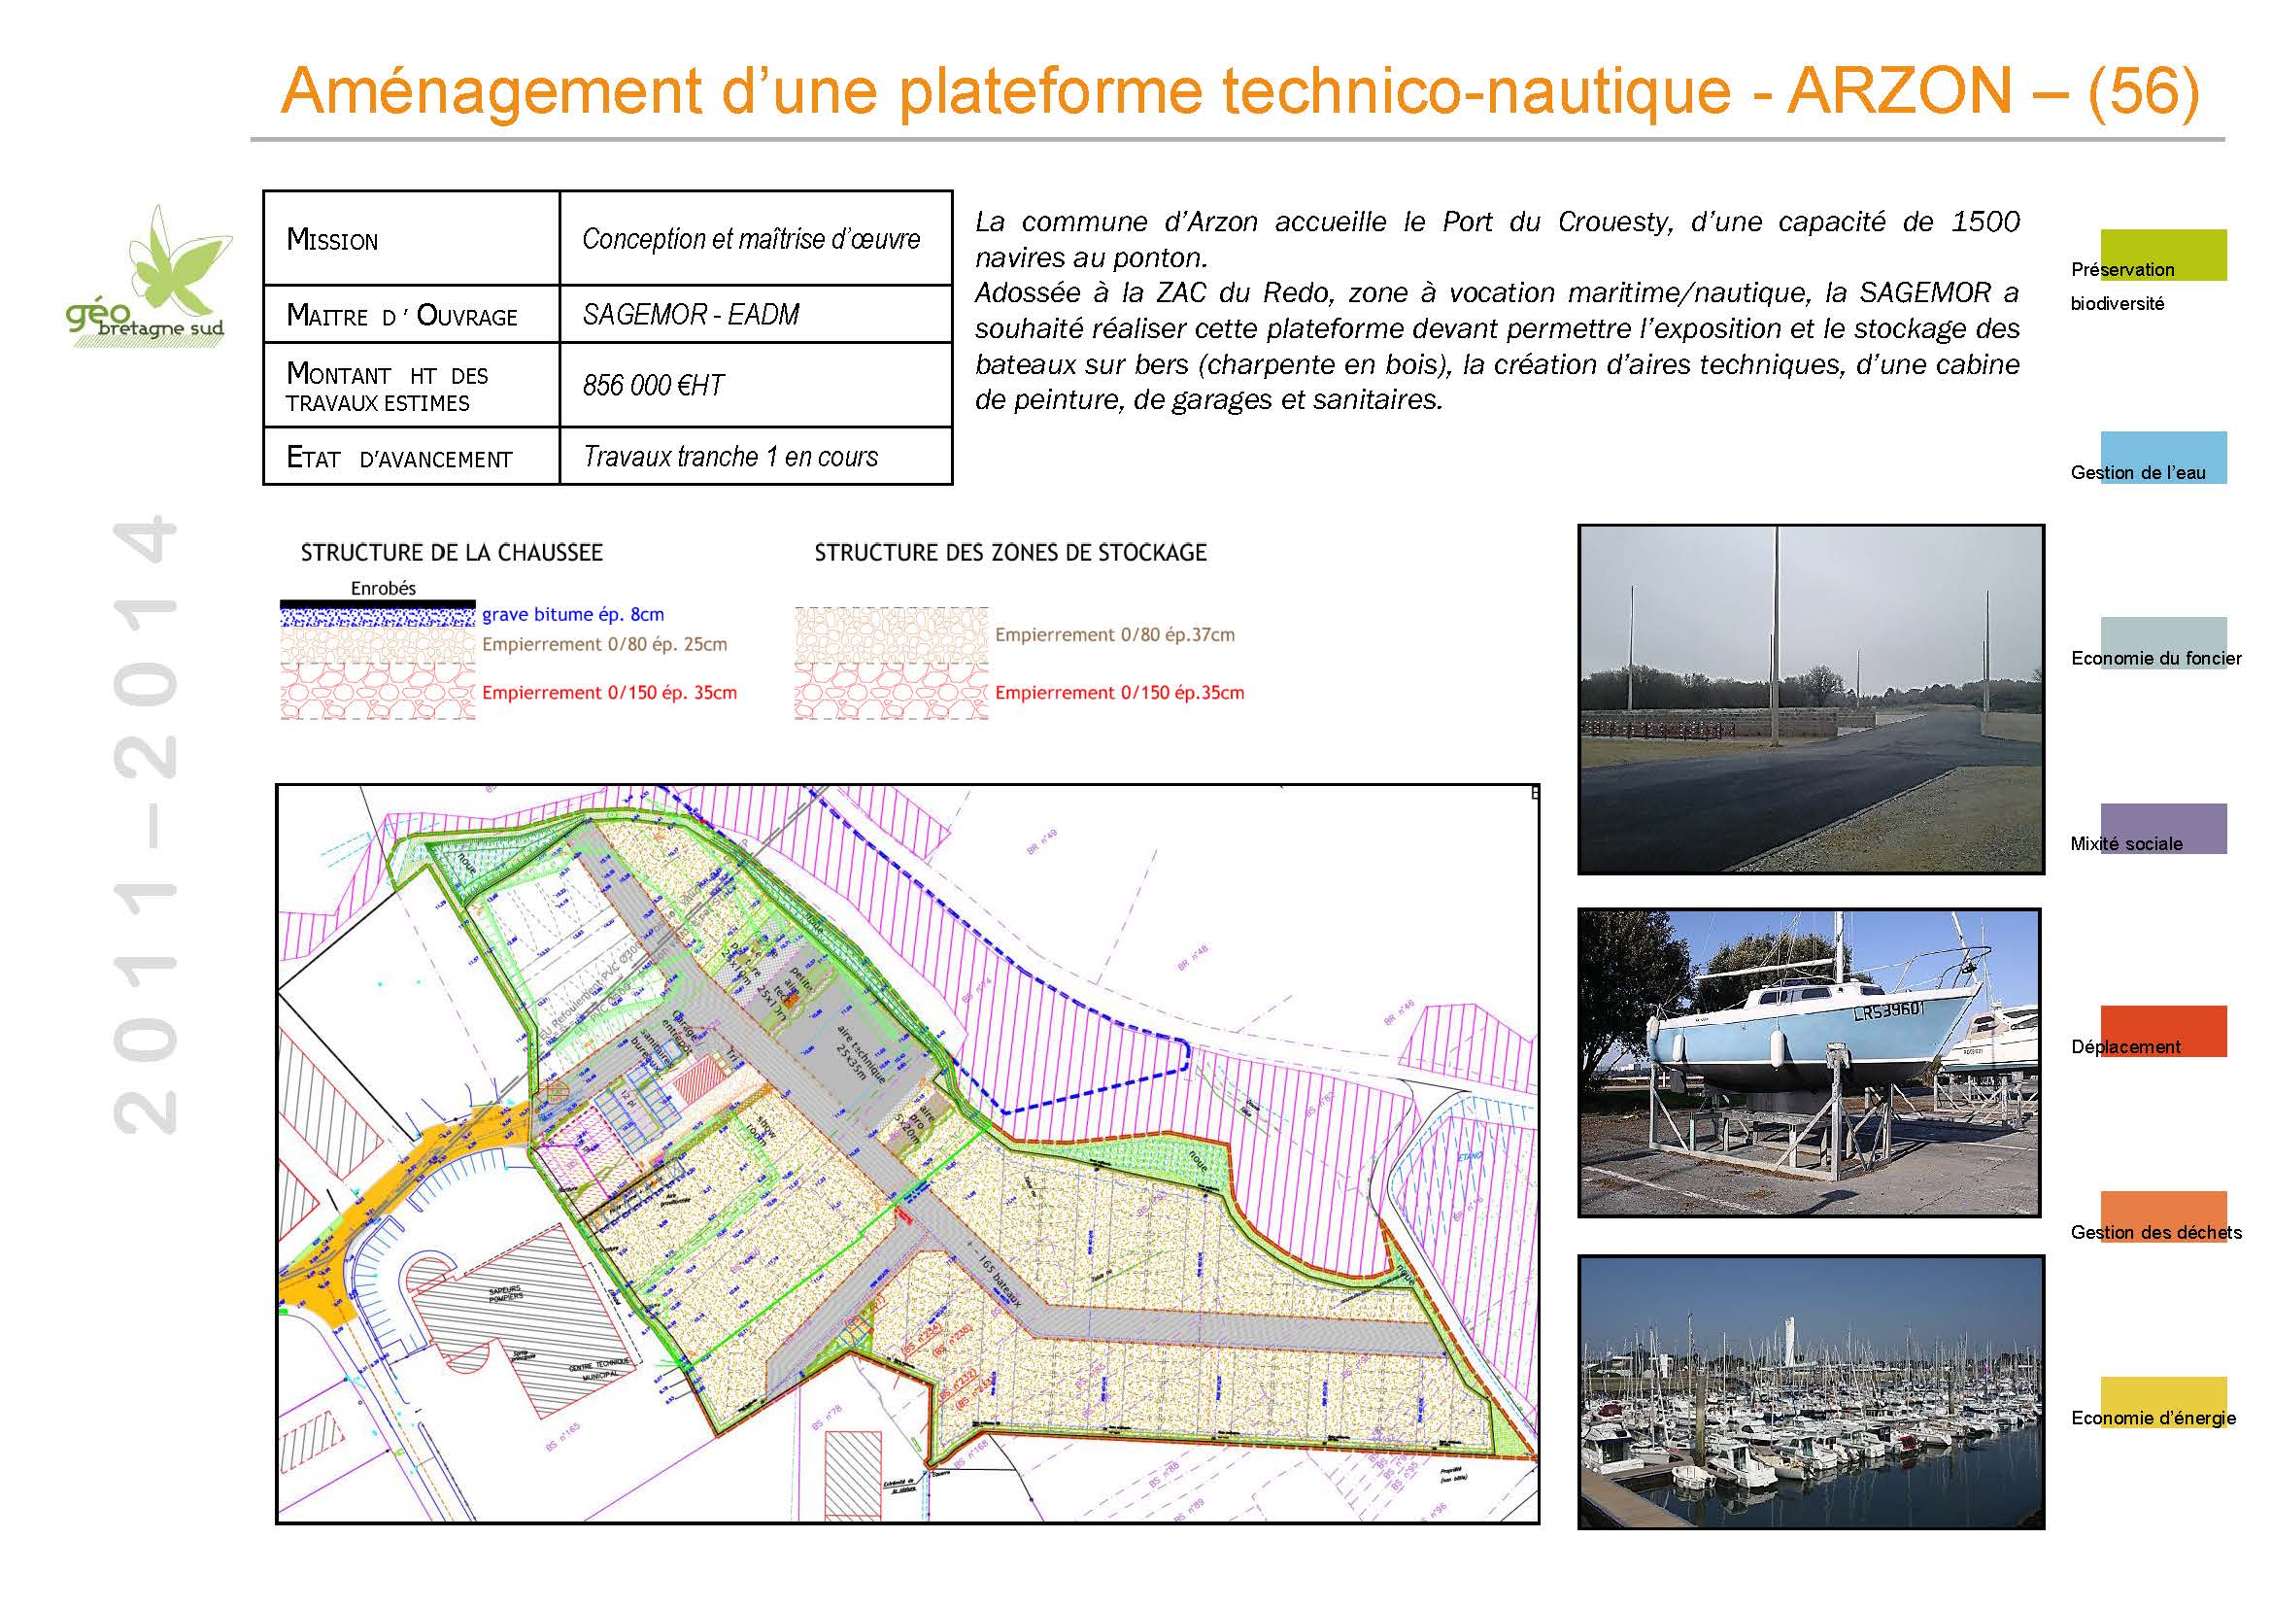Click the chaussée label 'Empierrement 0/150 ép. 35cm'
The height and width of the screenshot is (1607, 2272).
610,693
